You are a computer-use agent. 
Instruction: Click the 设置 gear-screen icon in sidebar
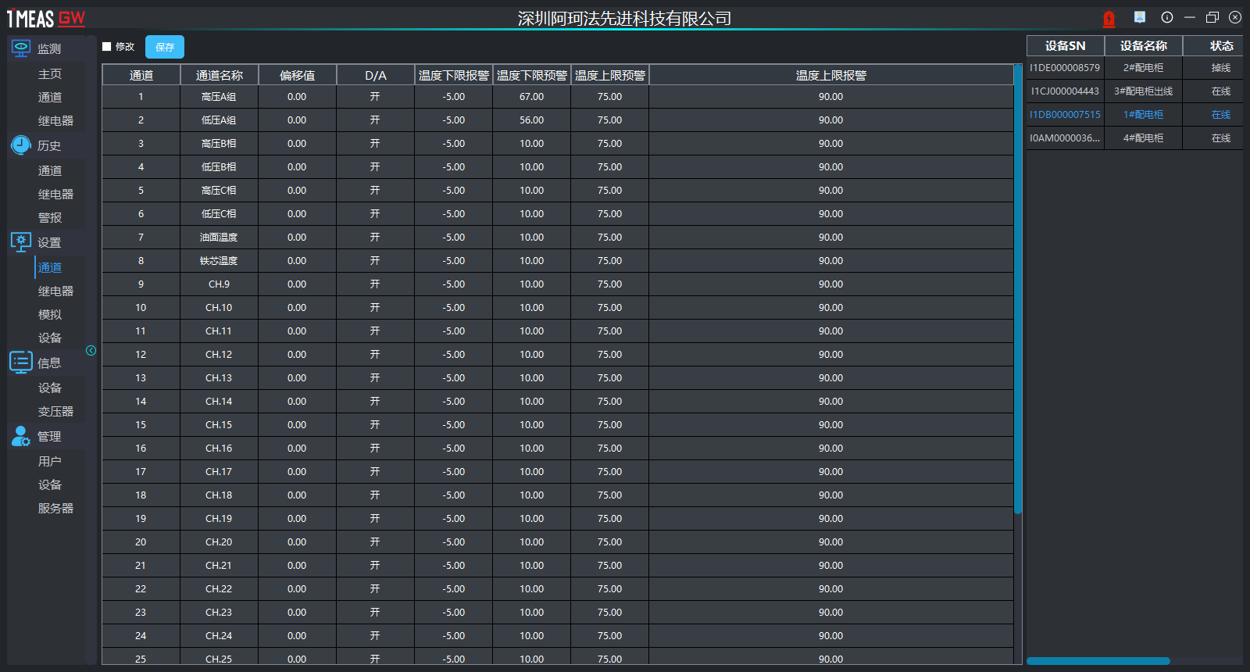[x=21, y=242]
